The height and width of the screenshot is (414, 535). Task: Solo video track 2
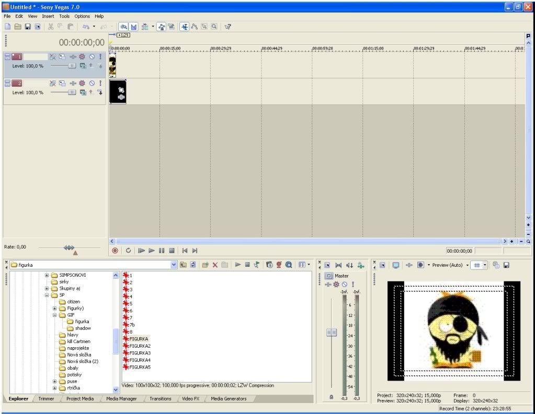coord(100,83)
